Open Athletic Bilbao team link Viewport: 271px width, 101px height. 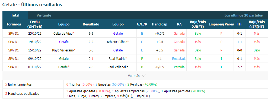tap(117, 42)
